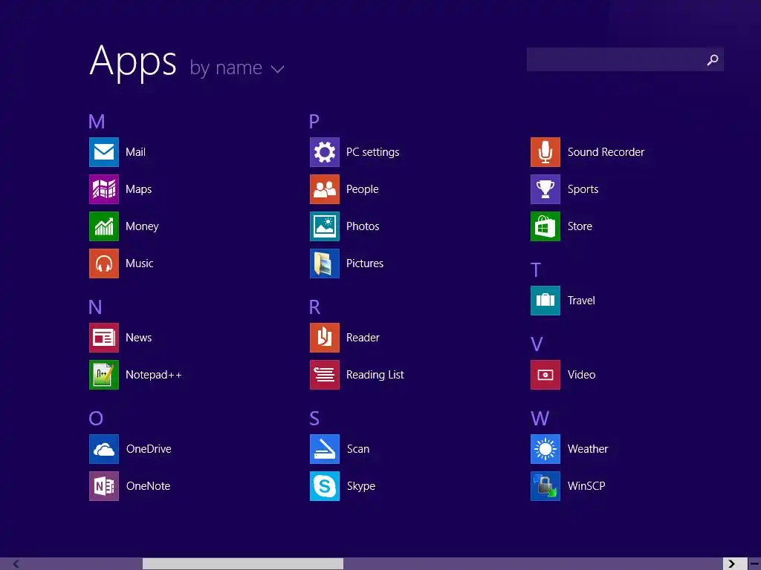This screenshot has height=570, width=761.
Task: Open the Mail app icon
Action: tap(104, 152)
